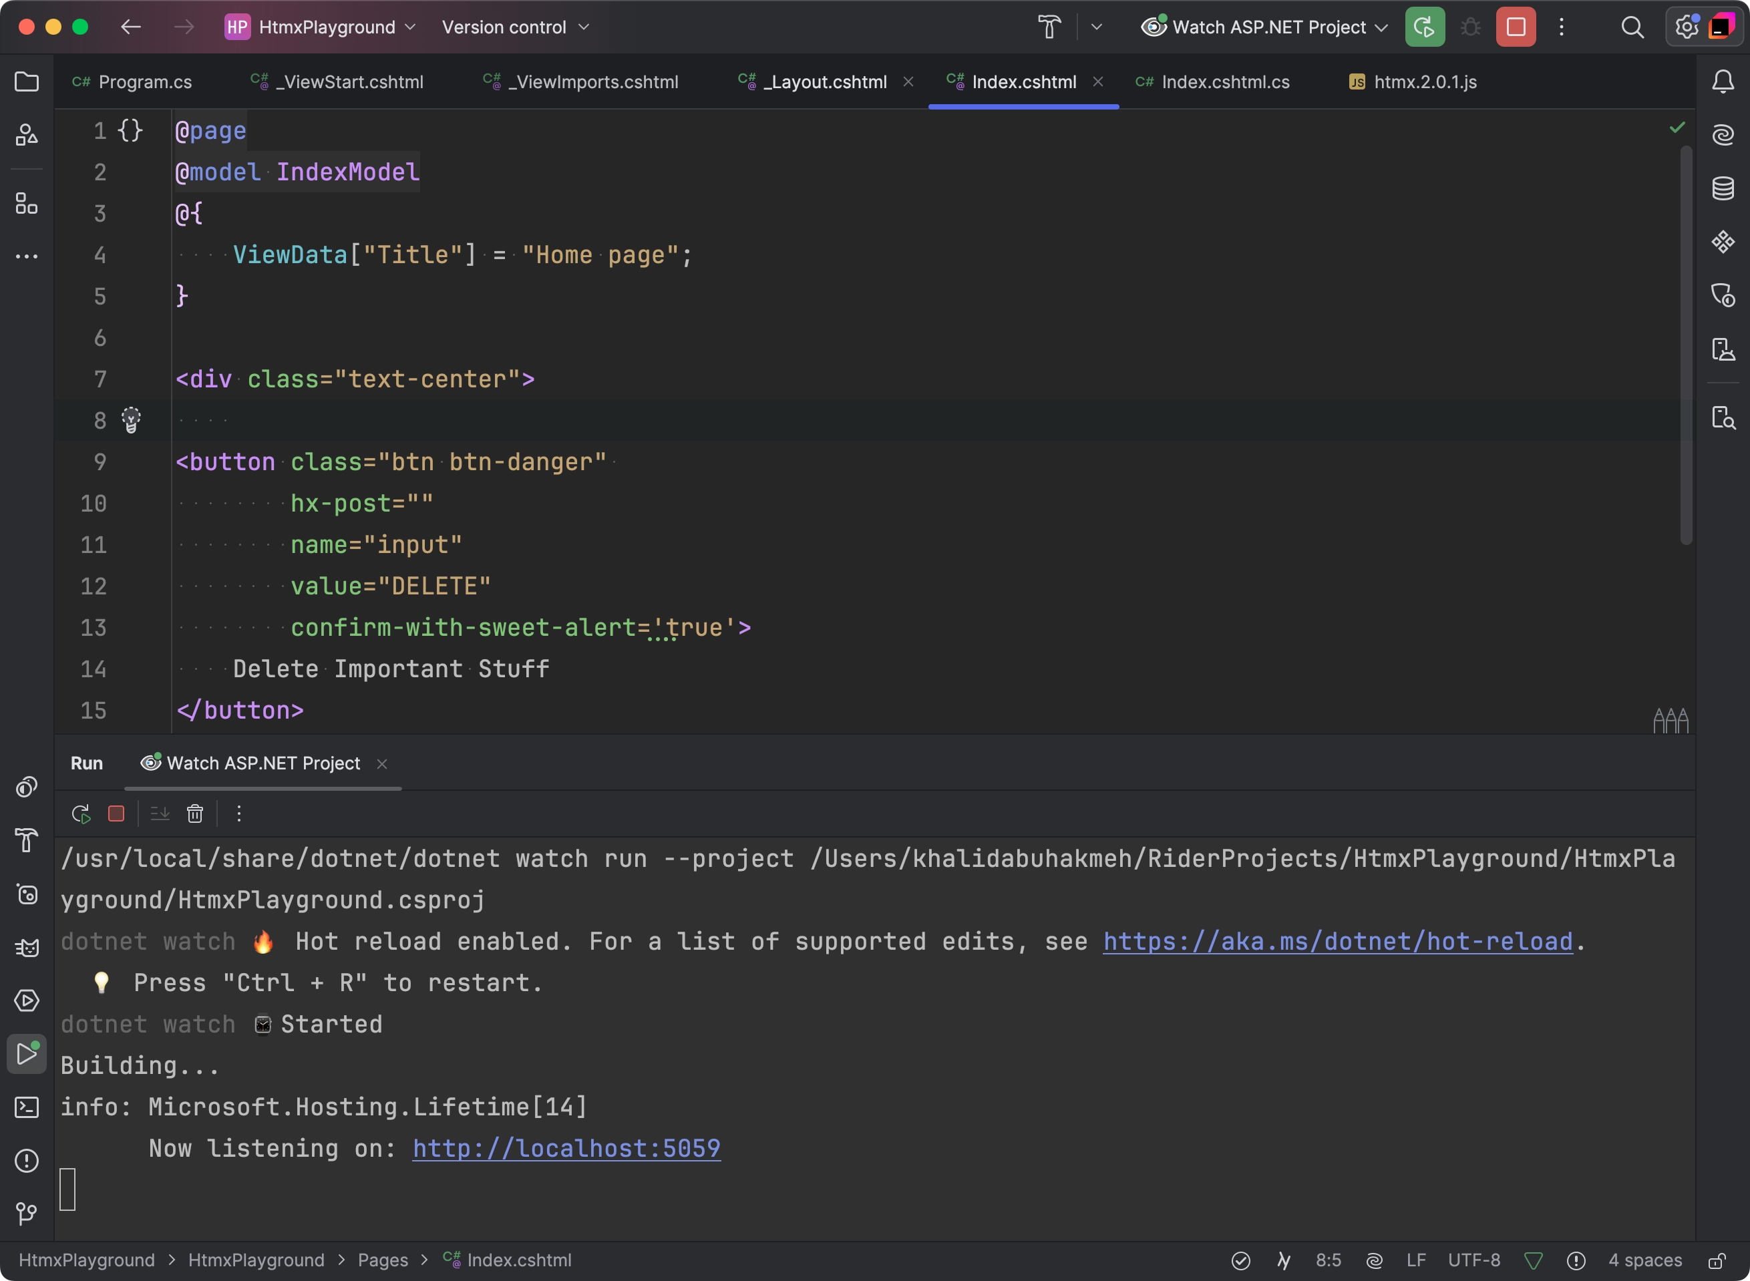Switch to _ViewImports.cshtml tab
The height and width of the screenshot is (1281, 1750).
click(580, 82)
